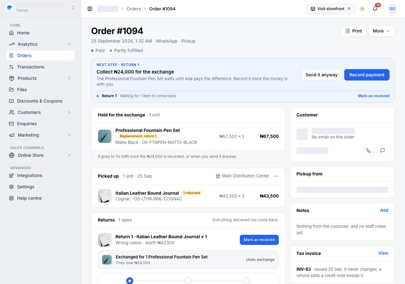The height and width of the screenshot is (284, 405).
Task: Open notifications bell with 10 badge
Action: click(375, 9)
